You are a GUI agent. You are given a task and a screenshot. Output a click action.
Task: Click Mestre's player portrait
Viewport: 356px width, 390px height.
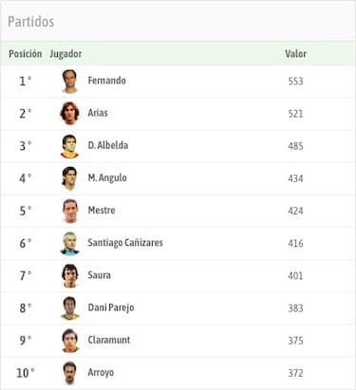pyautogui.click(x=70, y=211)
